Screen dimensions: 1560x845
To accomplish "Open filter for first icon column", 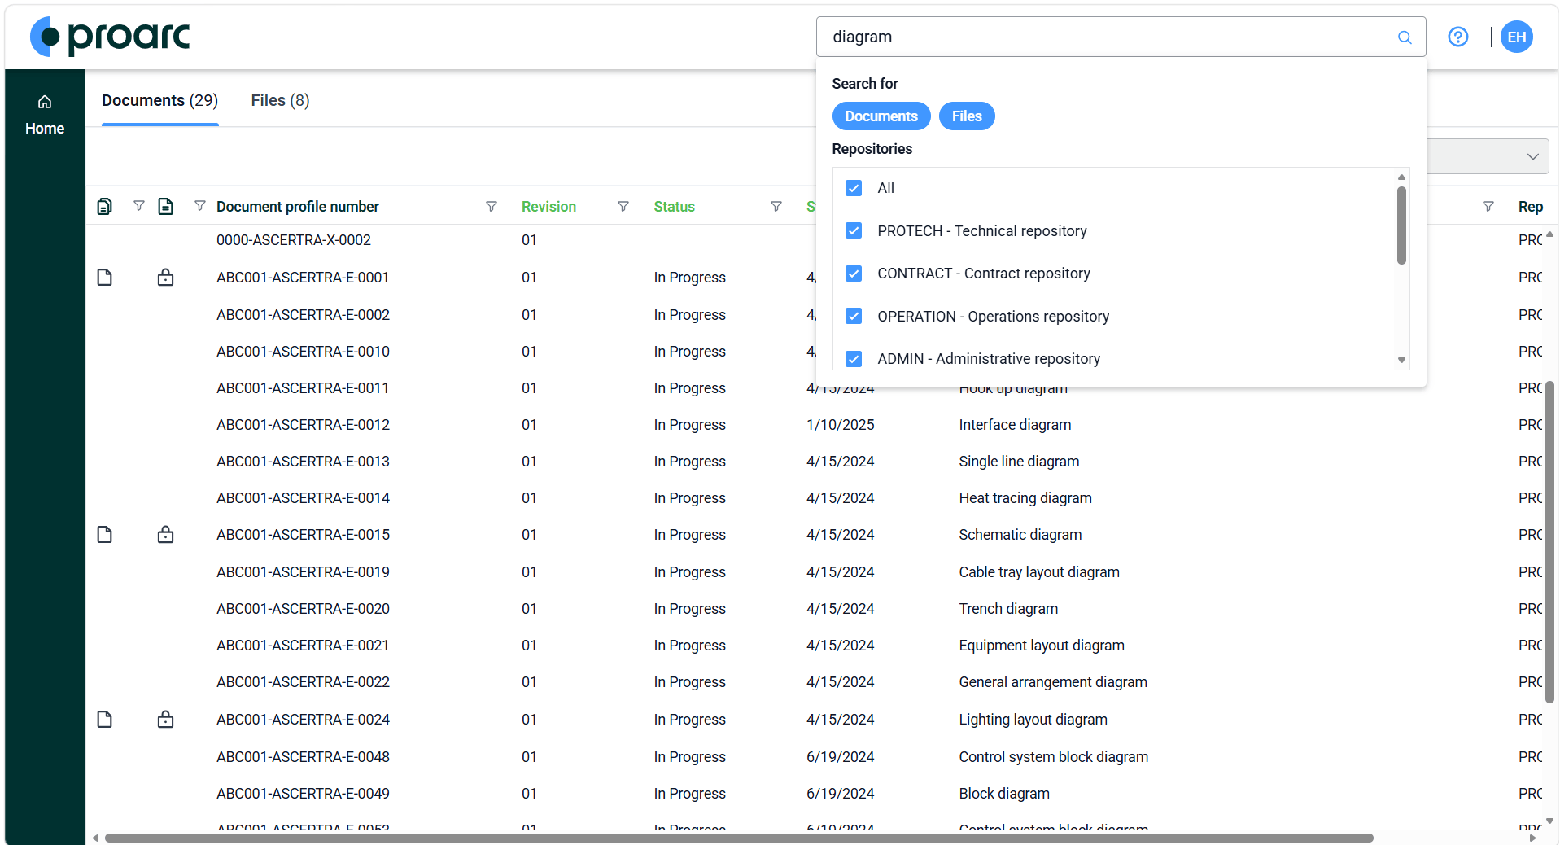I will pyautogui.click(x=139, y=206).
